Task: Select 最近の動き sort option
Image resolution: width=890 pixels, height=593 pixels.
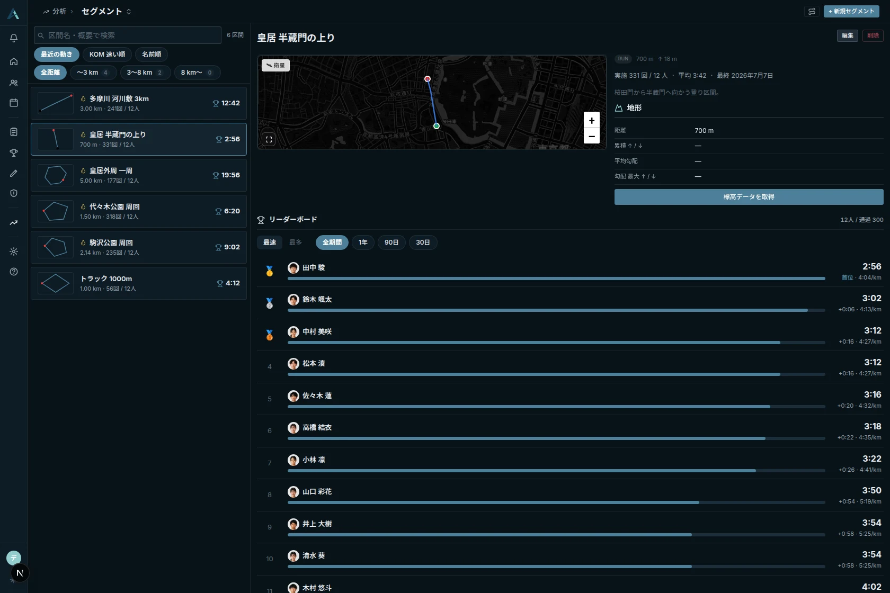Action: (x=57, y=55)
